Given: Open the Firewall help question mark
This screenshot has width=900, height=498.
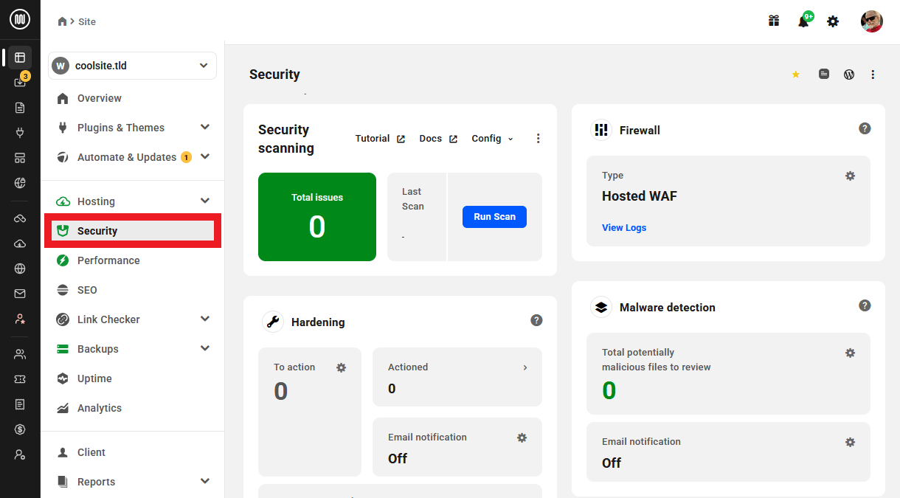Looking at the screenshot, I should click(865, 128).
